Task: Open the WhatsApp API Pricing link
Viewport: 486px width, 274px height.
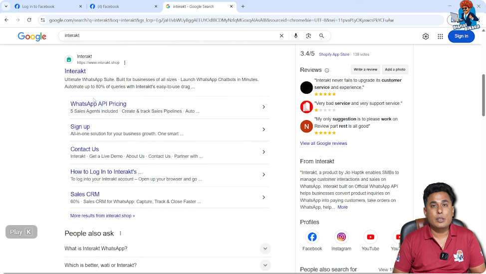Action: point(98,104)
